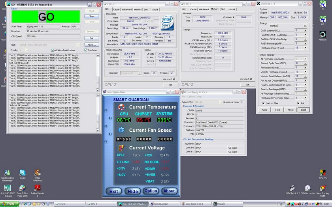Click the OK button in the left CPU-Z window

[x=171, y=85]
